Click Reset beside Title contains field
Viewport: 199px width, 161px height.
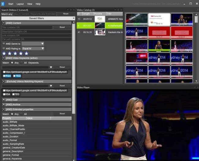click(62, 27)
